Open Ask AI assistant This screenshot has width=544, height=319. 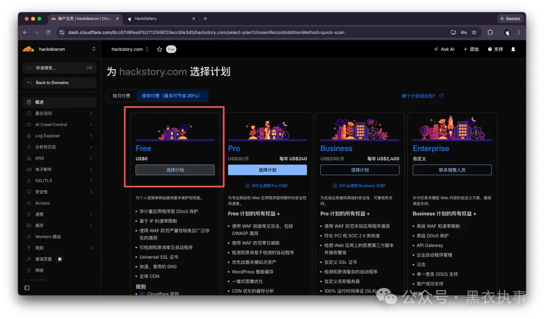pos(444,49)
